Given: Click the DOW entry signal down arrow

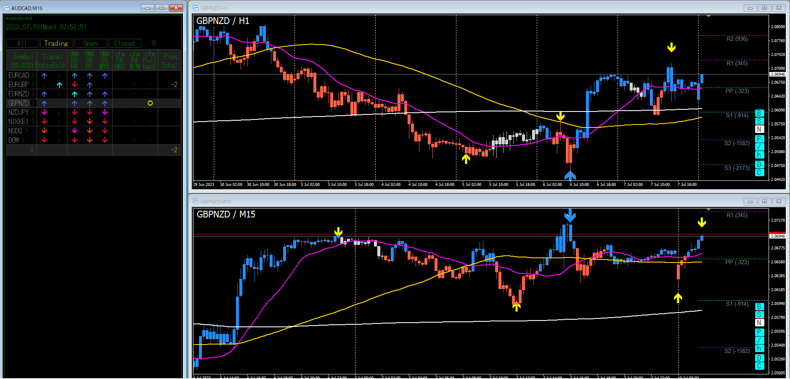Looking at the screenshot, I should tap(44, 140).
